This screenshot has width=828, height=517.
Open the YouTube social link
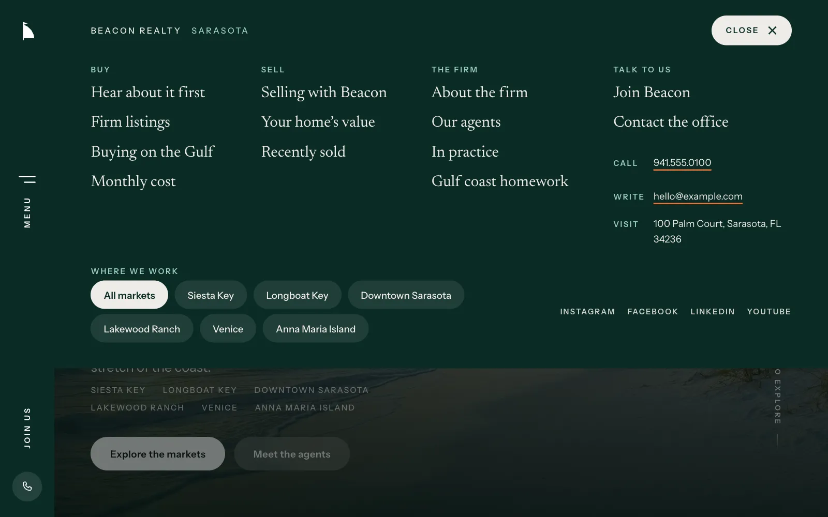pyautogui.click(x=769, y=312)
